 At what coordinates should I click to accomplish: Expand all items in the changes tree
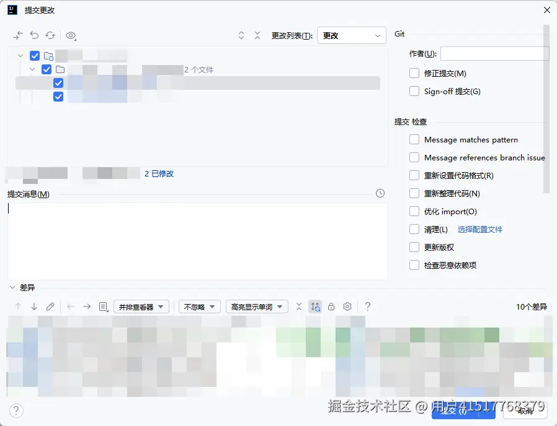point(241,35)
